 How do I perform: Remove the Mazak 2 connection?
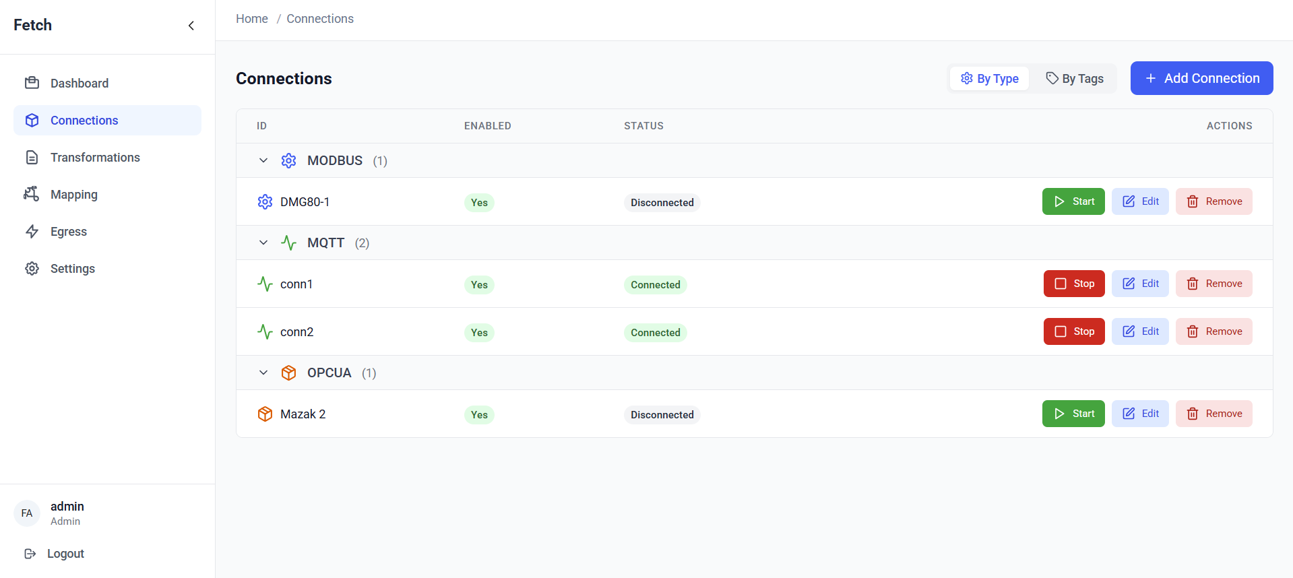tap(1213, 414)
